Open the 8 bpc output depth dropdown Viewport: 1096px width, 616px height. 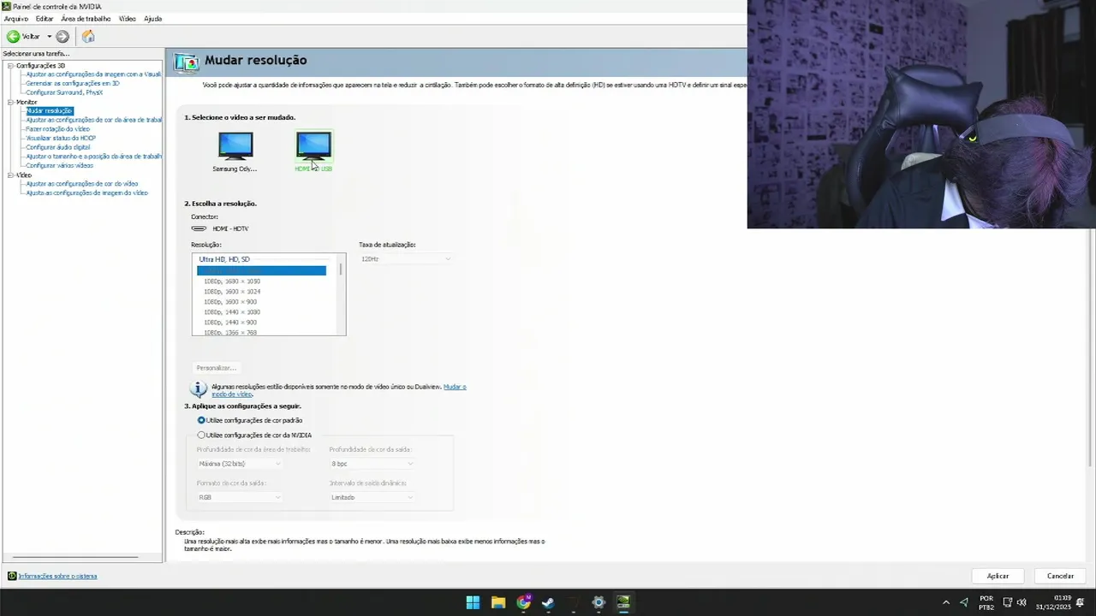coord(372,464)
